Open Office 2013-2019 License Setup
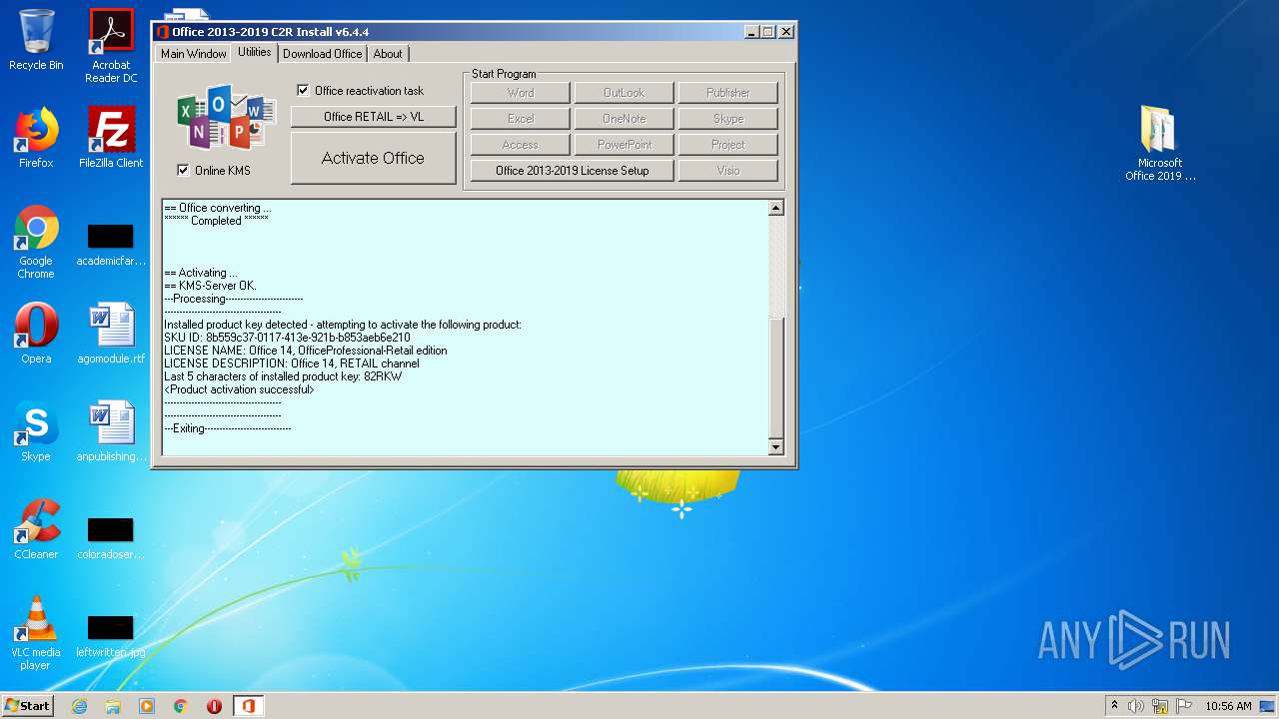This screenshot has width=1279, height=719. (573, 171)
